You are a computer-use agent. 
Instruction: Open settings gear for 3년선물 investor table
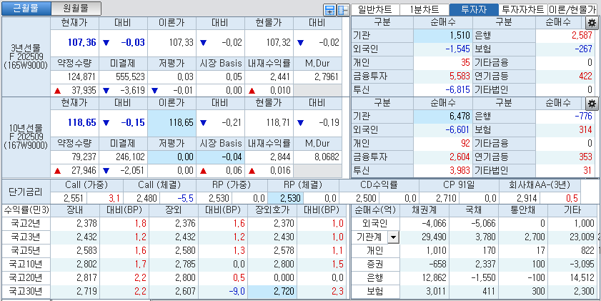point(592,23)
